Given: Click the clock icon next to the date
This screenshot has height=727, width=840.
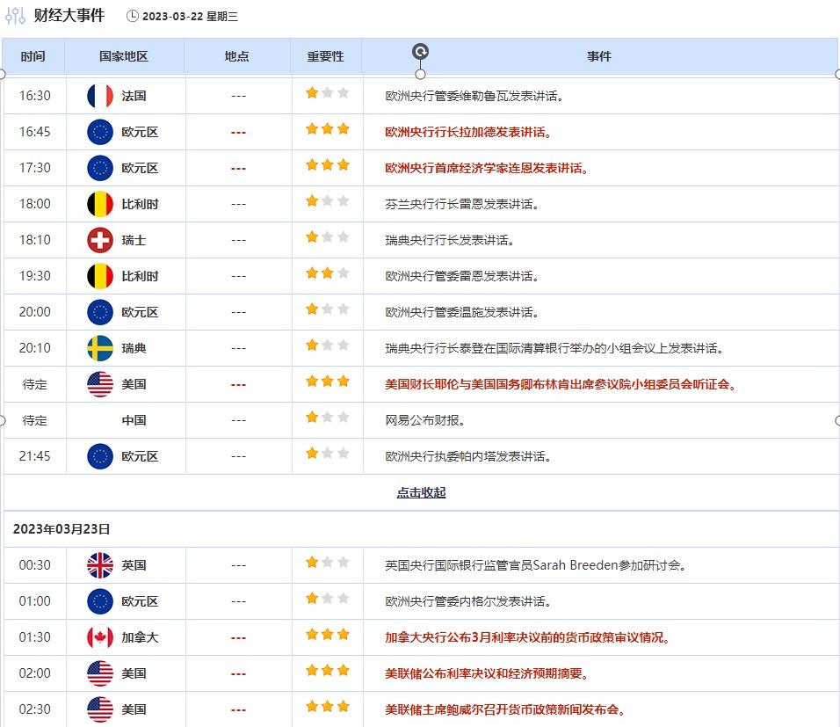Looking at the screenshot, I should 133,16.
